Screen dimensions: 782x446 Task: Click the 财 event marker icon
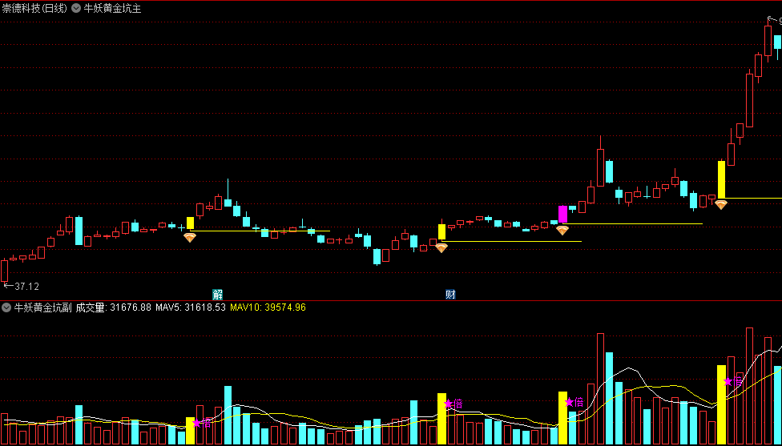pos(450,294)
